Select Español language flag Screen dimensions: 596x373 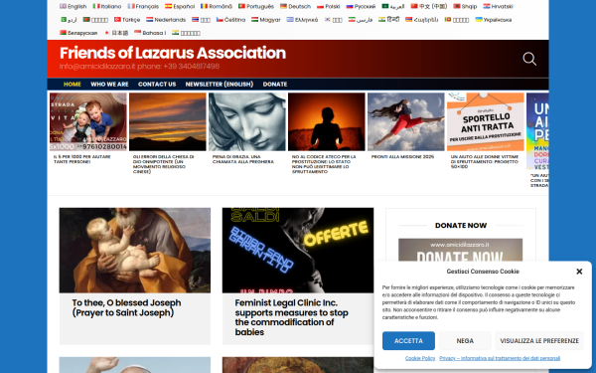point(180,6)
